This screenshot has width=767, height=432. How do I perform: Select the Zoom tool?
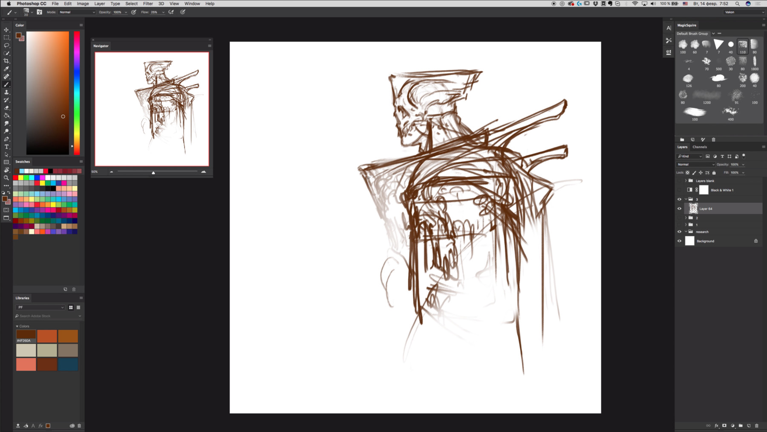(6, 177)
